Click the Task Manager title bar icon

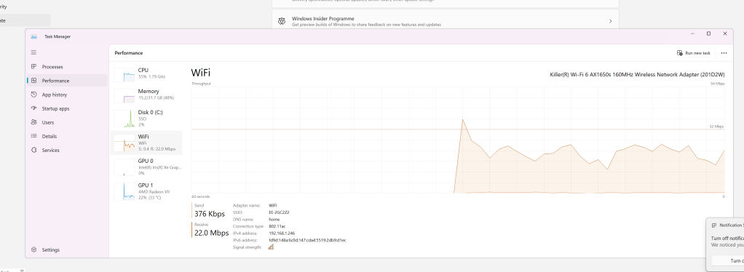click(33, 36)
